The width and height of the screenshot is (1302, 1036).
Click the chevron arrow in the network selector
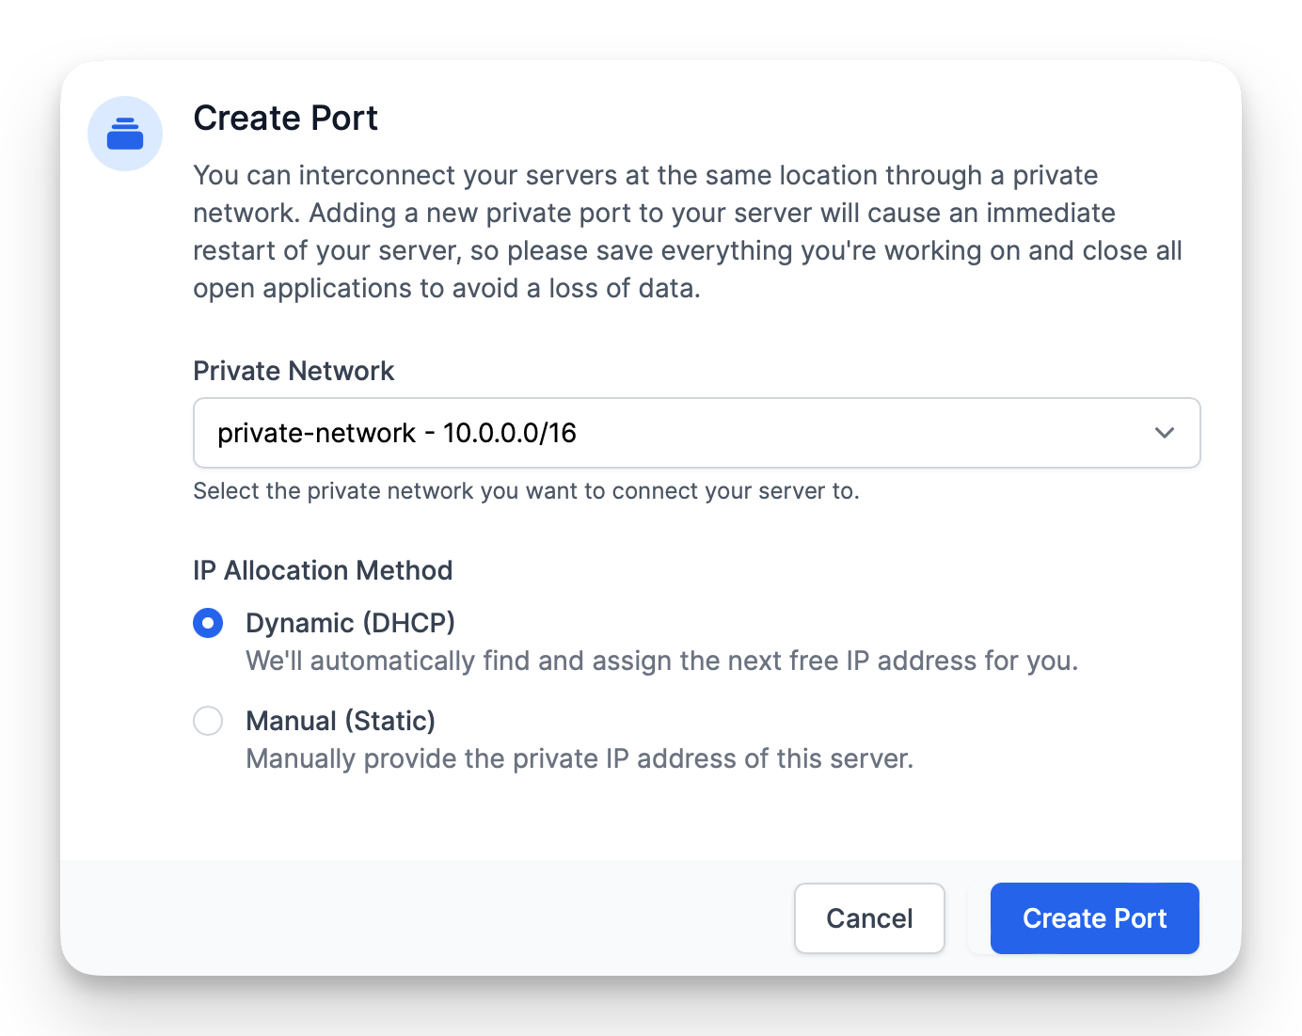click(x=1165, y=433)
